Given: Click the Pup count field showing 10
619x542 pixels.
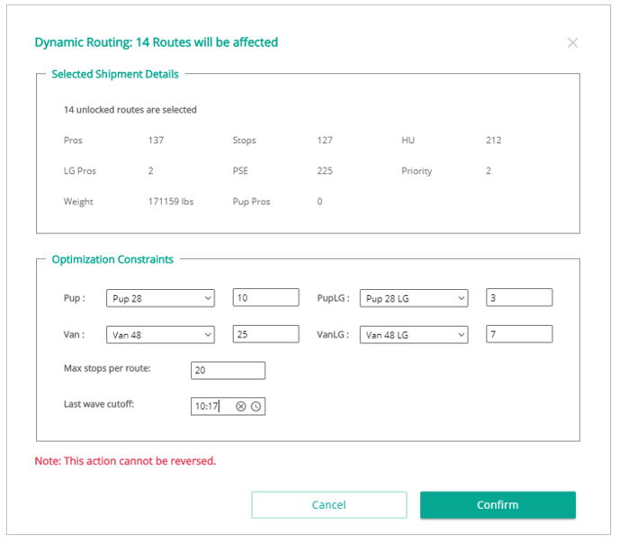Looking at the screenshot, I should click(x=265, y=298).
